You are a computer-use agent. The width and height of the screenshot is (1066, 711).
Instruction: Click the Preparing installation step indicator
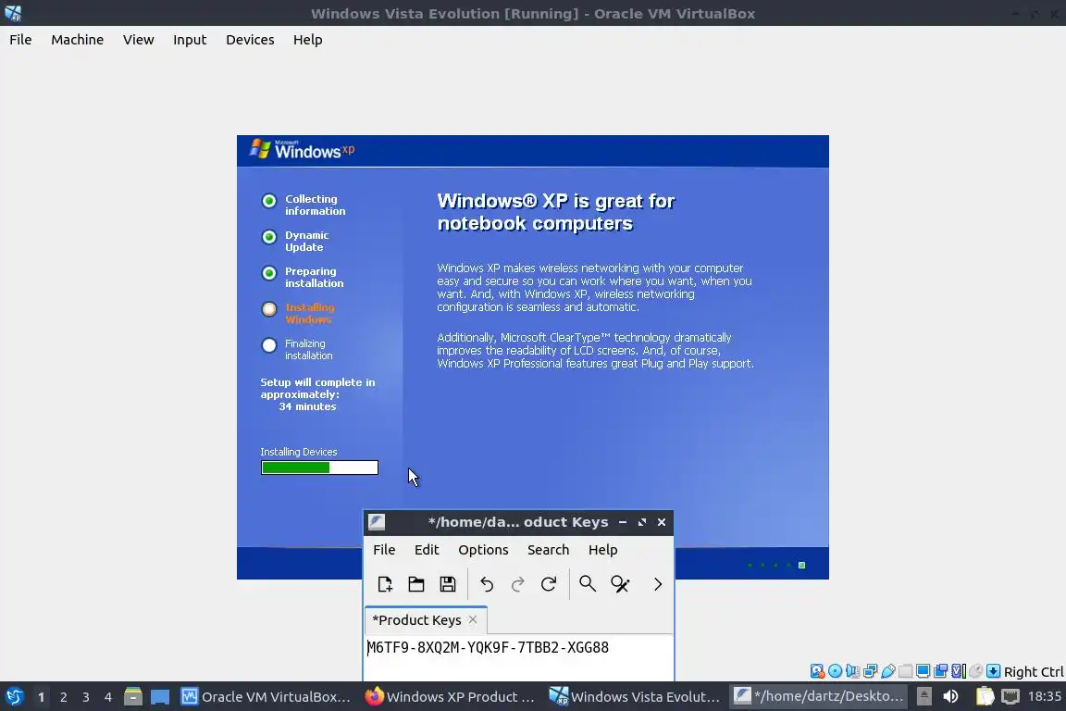tap(269, 273)
